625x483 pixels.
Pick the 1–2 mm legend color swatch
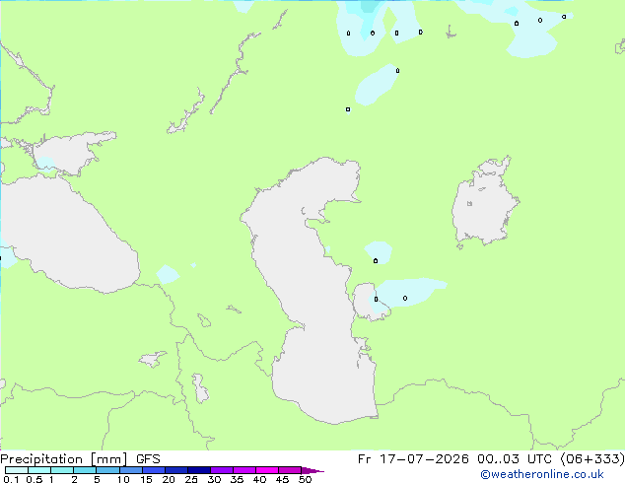pos(62,470)
